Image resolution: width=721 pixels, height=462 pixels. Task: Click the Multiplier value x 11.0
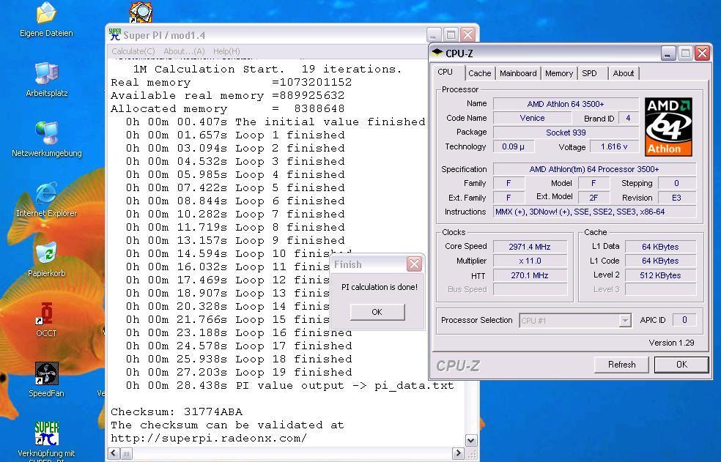[x=530, y=261]
